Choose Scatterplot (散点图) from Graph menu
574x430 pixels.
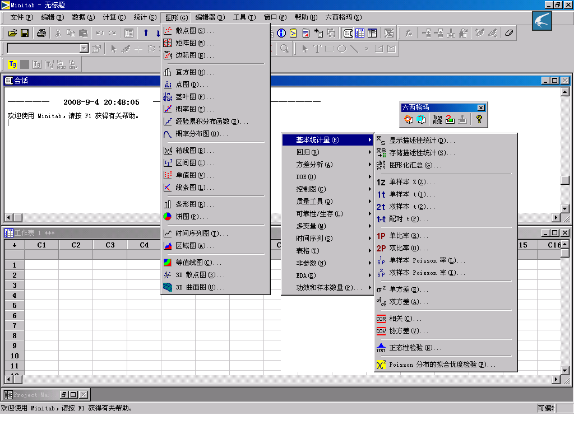click(x=216, y=31)
